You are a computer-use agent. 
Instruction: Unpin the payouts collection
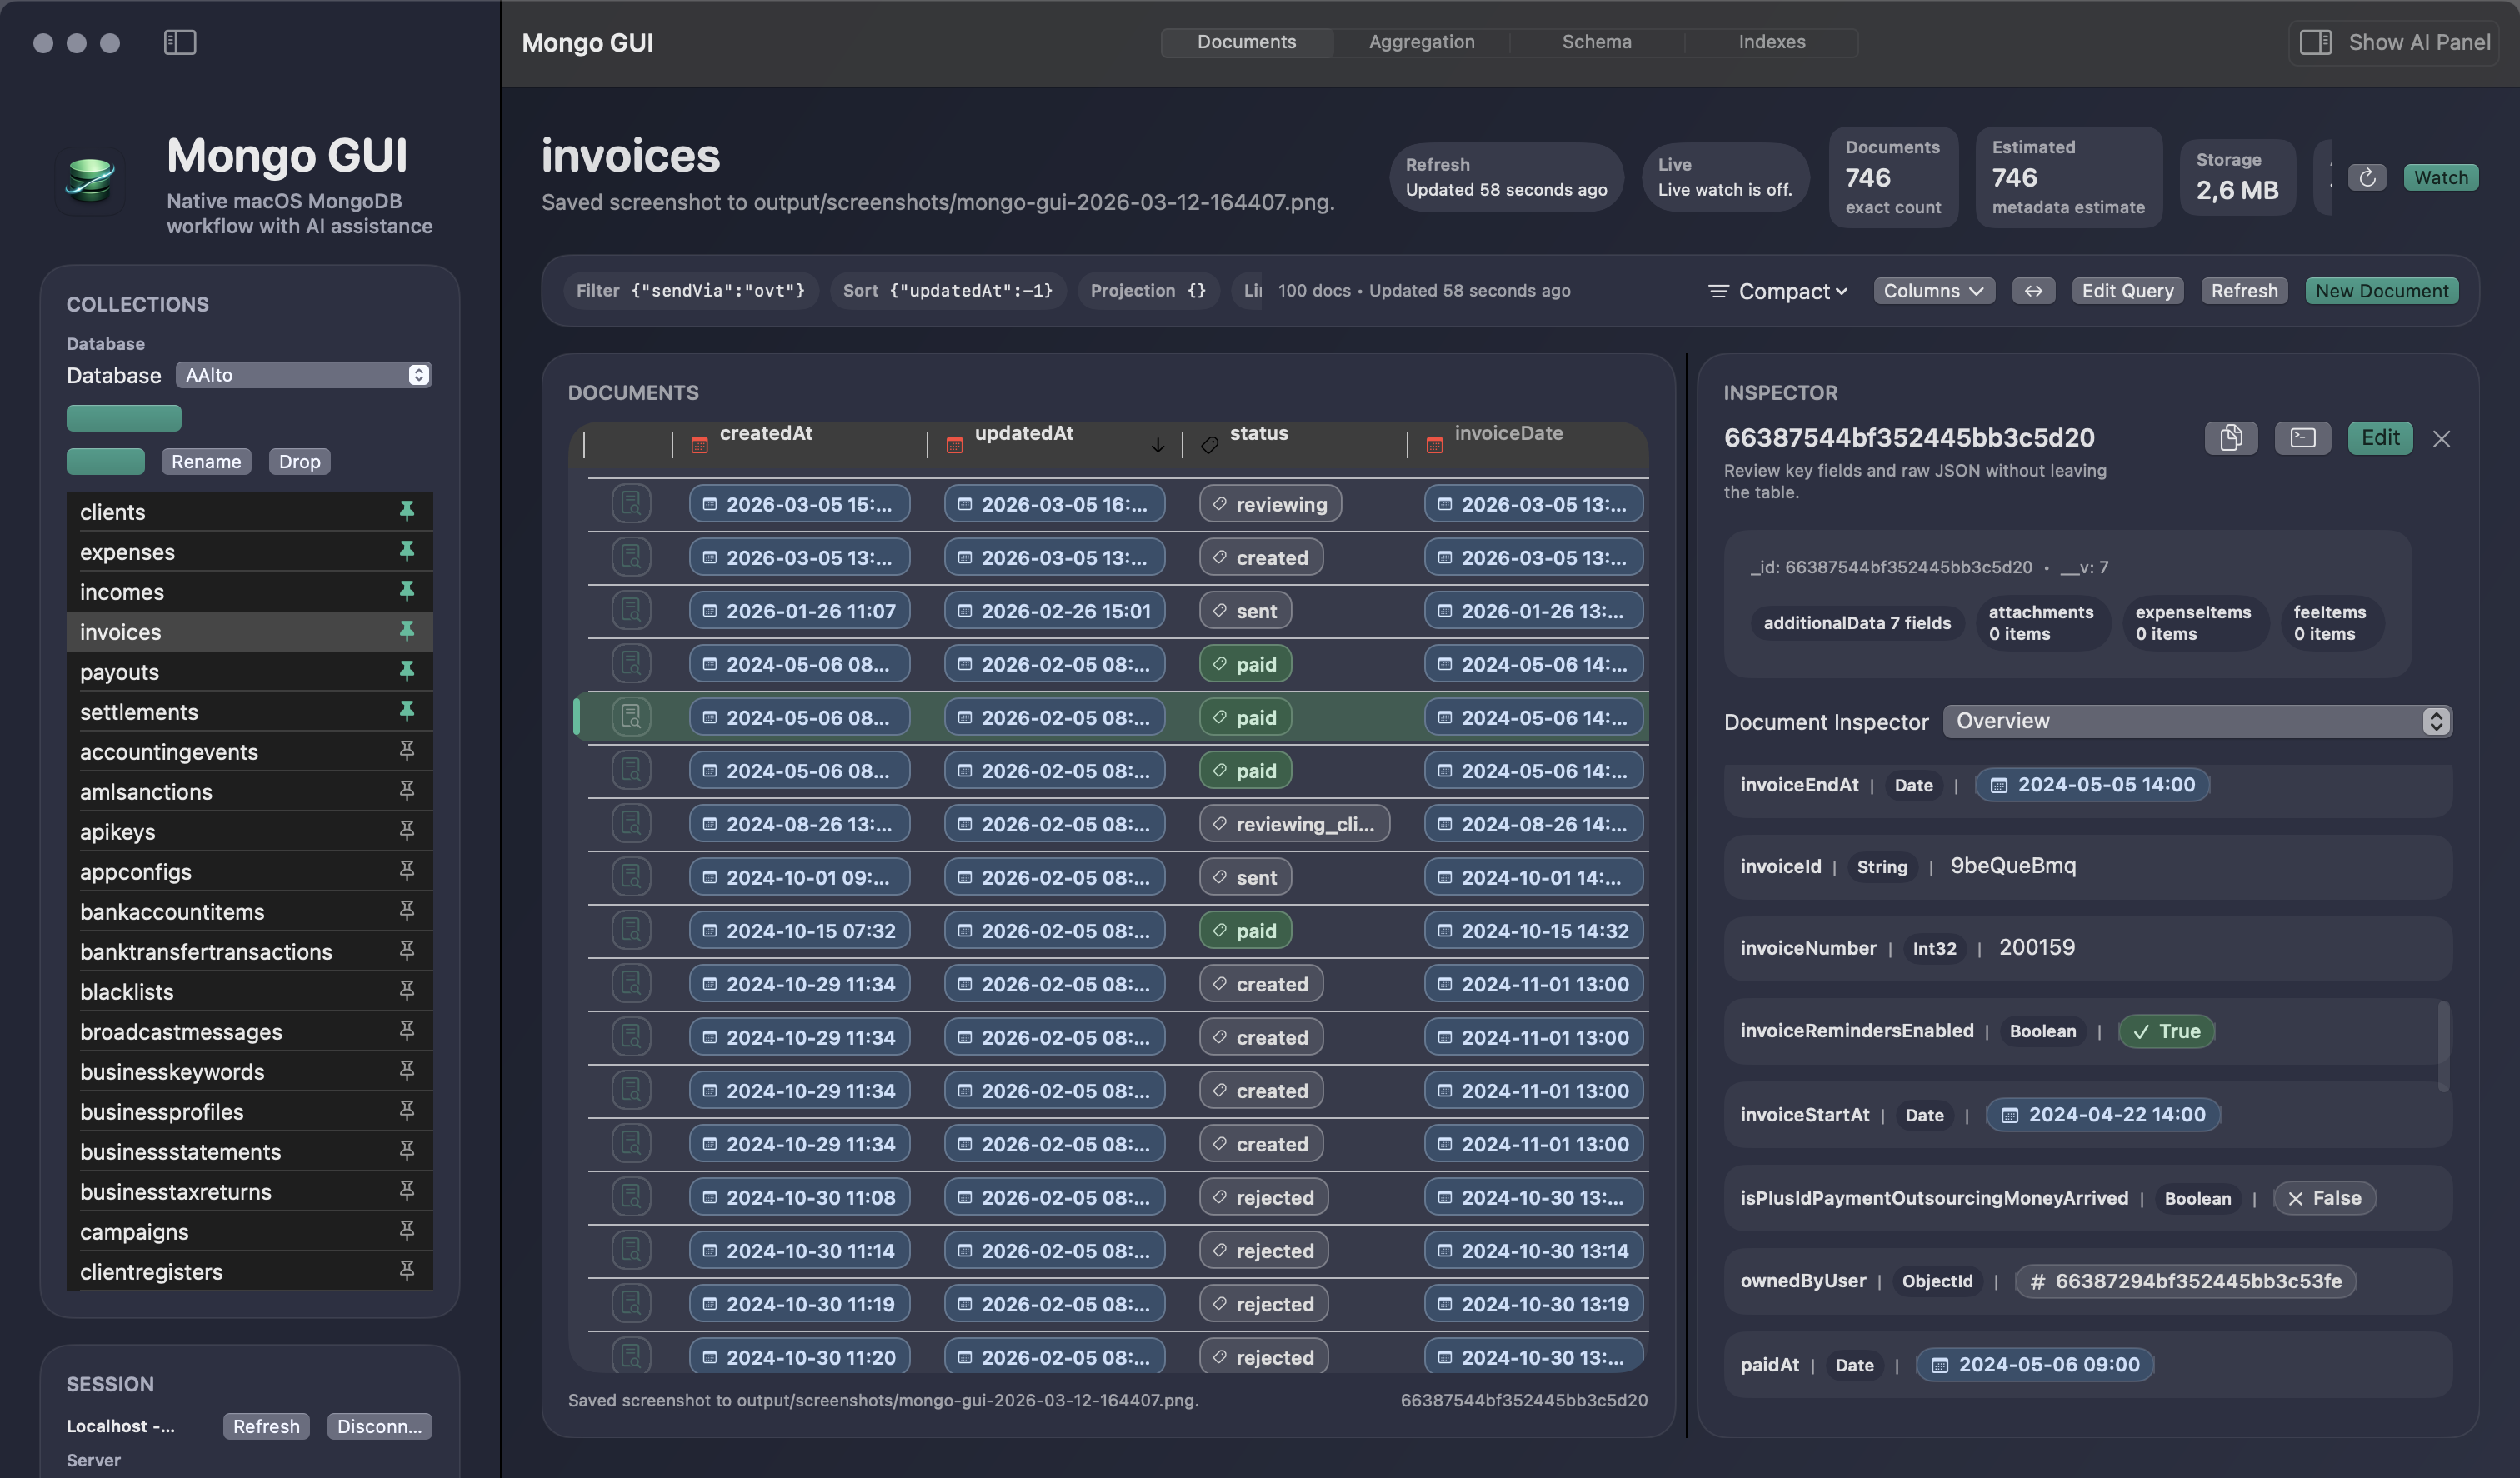[x=407, y=672]
